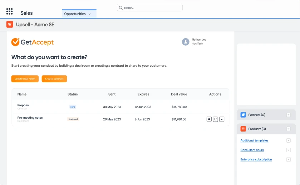Image resolution: width=300 pixels, height=185 pixels.
Task: Click the GetAccept logo
Action: point(33,42)
